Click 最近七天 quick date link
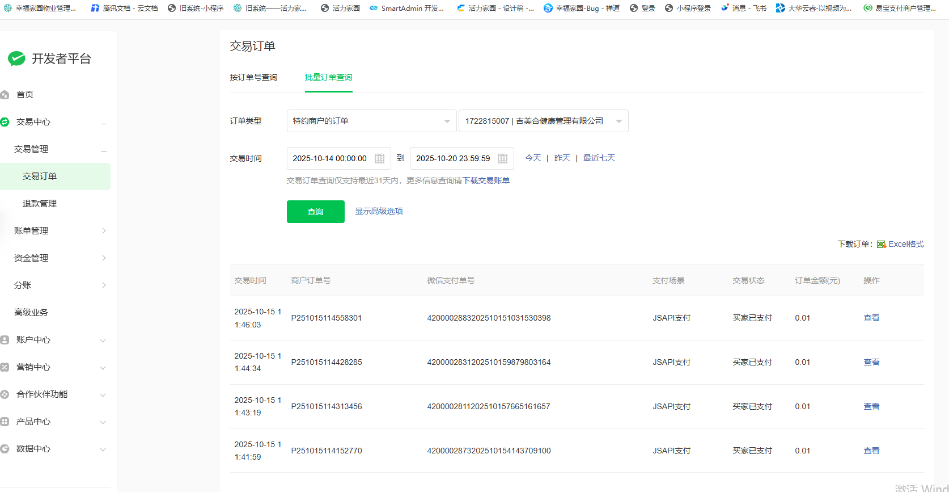Viewport: 949px width, 492px height. pos(599,158)
